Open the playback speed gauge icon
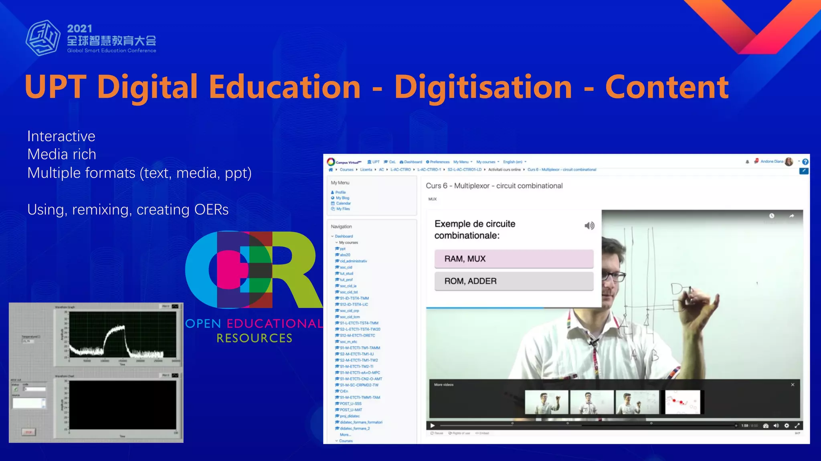This screenshot has height=461, width=821. click(x=766, y=426)
